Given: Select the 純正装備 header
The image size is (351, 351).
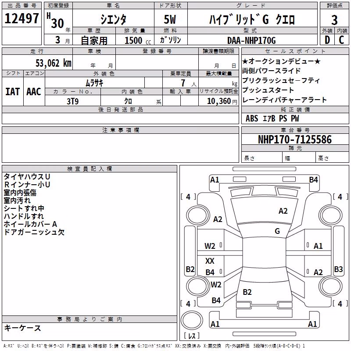Looking at the screenshot, I should (x=295, y=109).
